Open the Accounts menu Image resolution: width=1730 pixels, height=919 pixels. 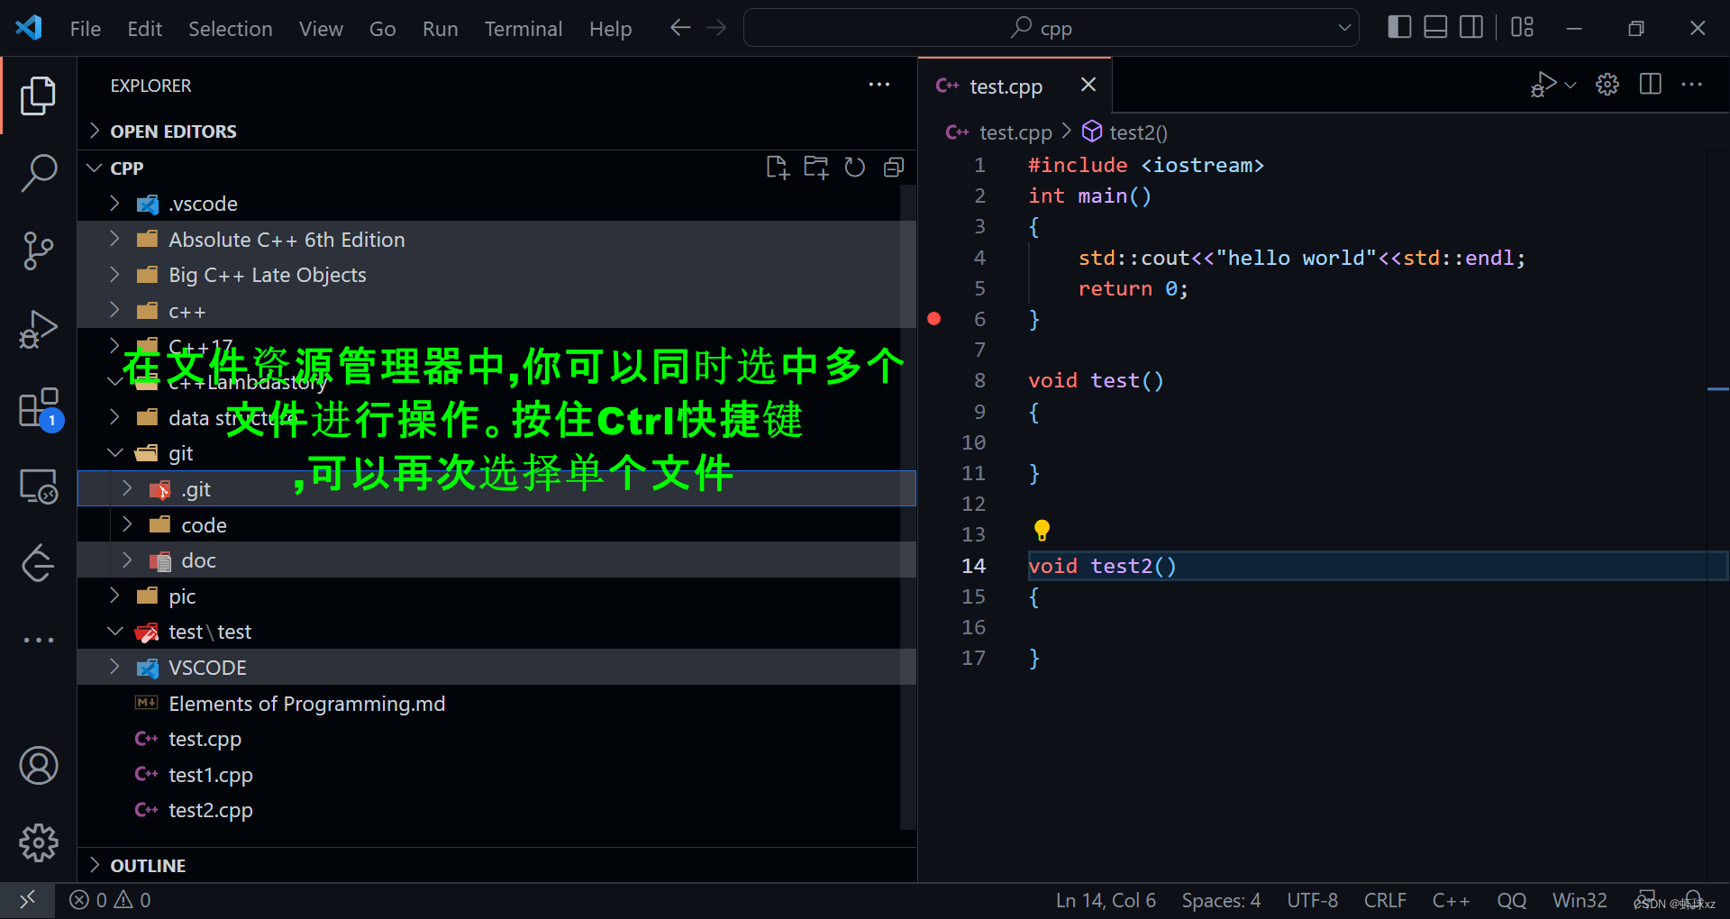point(38,766)
